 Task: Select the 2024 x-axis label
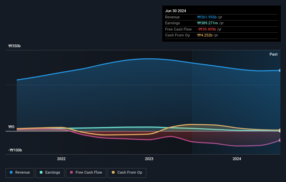(x=237, y=159)
